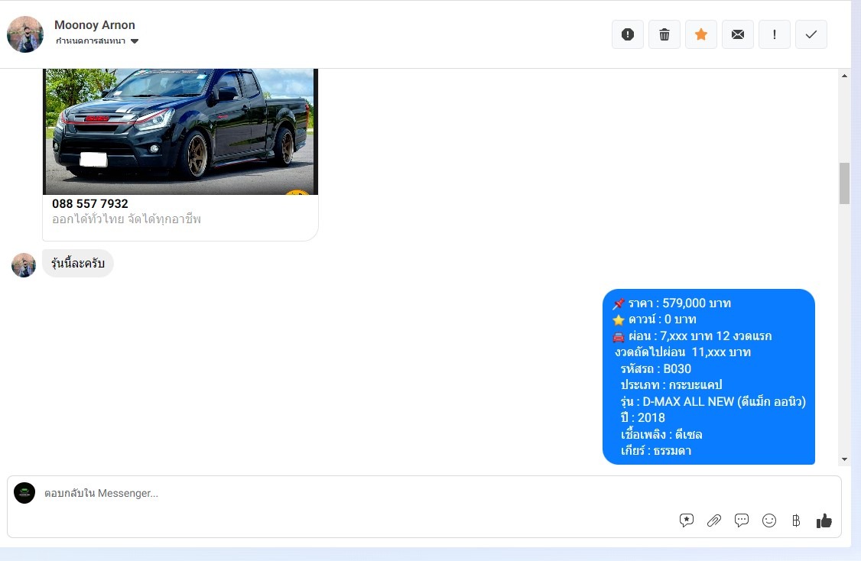The image size is (861, 561).
Task: Click the scrollbar up arrow in chat
Action: click(x=844, y=76)
